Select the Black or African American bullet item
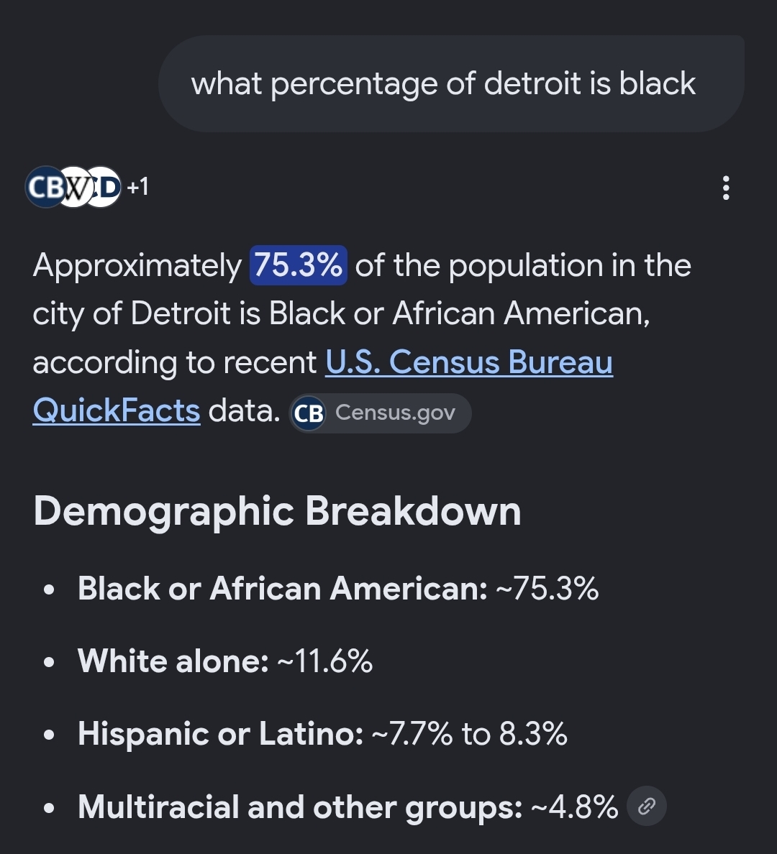The image size is (777, 854). pos(338,589)
